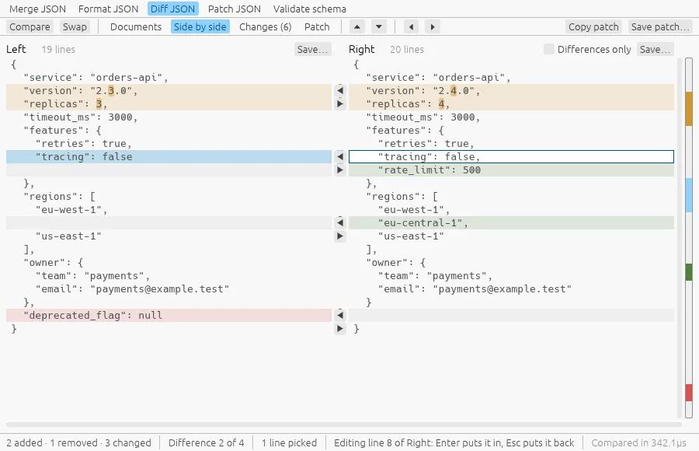Click left arrow beside the "tracing" row
The height and width of the screenshot is (451, 699).
tap(340, 157)
